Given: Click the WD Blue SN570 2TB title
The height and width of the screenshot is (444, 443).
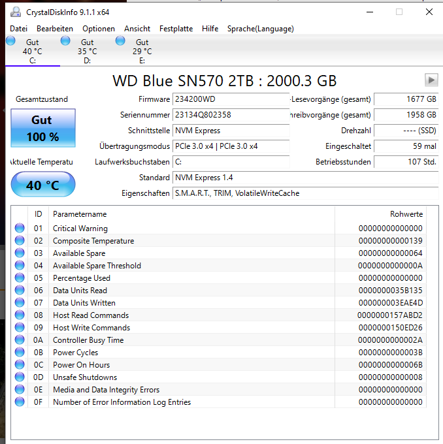Looking at the screenshot, I should point(225,81).
